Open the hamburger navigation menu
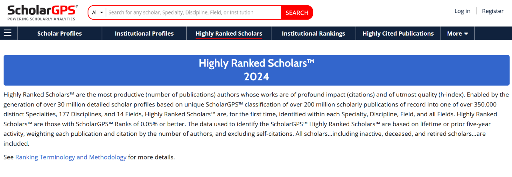 coord(8,33)
